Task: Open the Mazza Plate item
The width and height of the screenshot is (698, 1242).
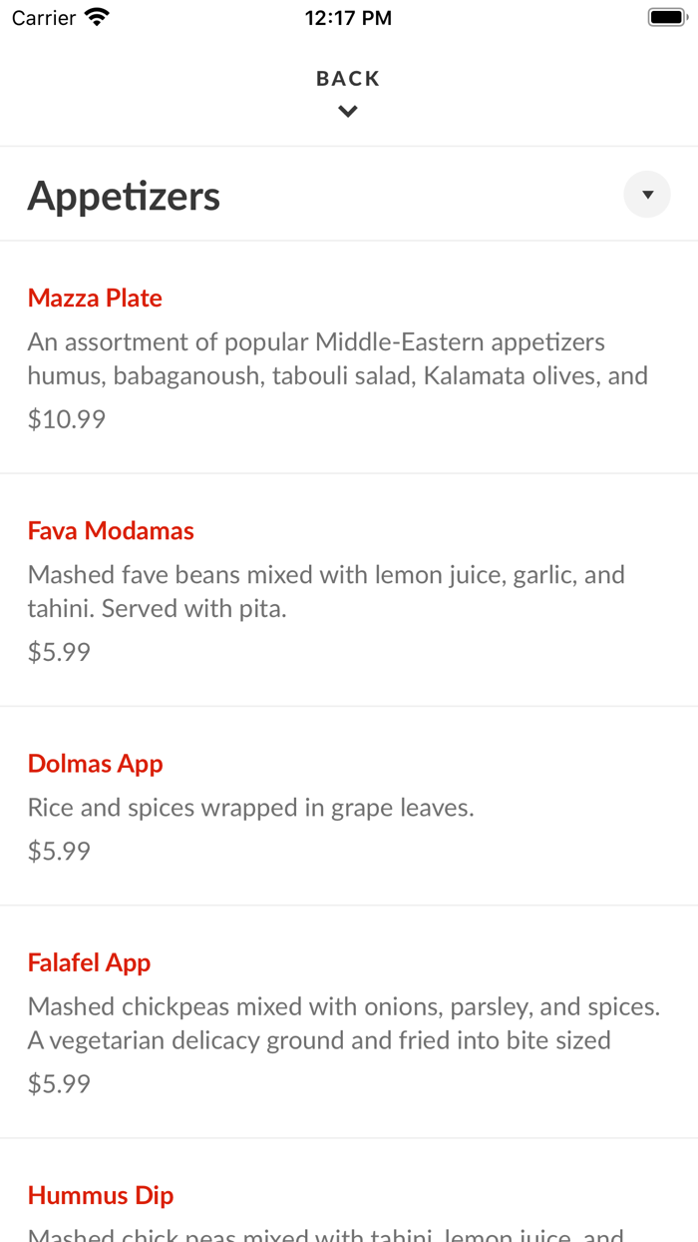Action: click(95, 298)
